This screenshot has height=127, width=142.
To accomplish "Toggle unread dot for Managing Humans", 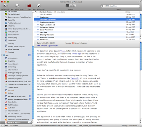I will pos(38,37).
